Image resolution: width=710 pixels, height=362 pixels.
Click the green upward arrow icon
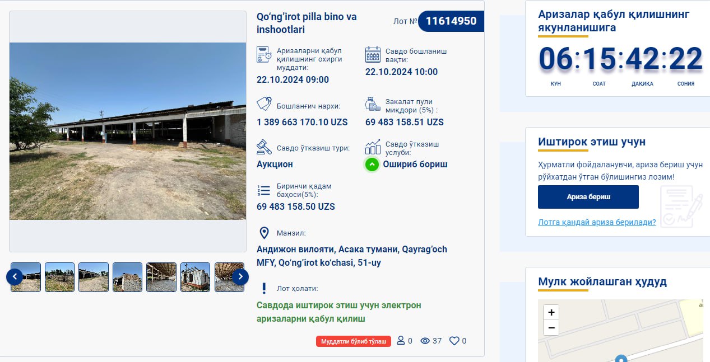pos(372,164)
